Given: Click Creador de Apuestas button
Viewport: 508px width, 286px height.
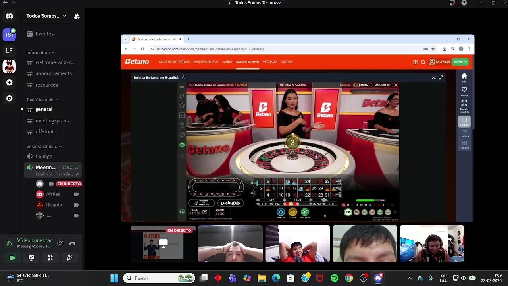Looking at the screenshot, I should pos(202,203).
